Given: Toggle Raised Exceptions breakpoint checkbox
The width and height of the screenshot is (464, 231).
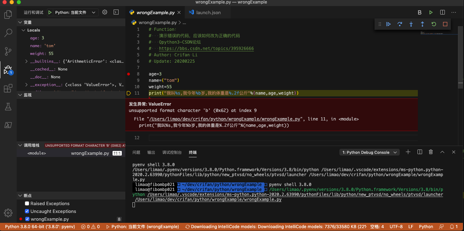Looking at the screenshot, I should coord(27,204).
